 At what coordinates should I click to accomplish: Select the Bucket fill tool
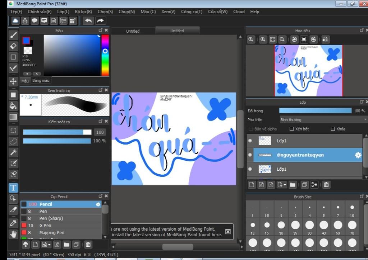pyautogui.click(x=13, y=106)
